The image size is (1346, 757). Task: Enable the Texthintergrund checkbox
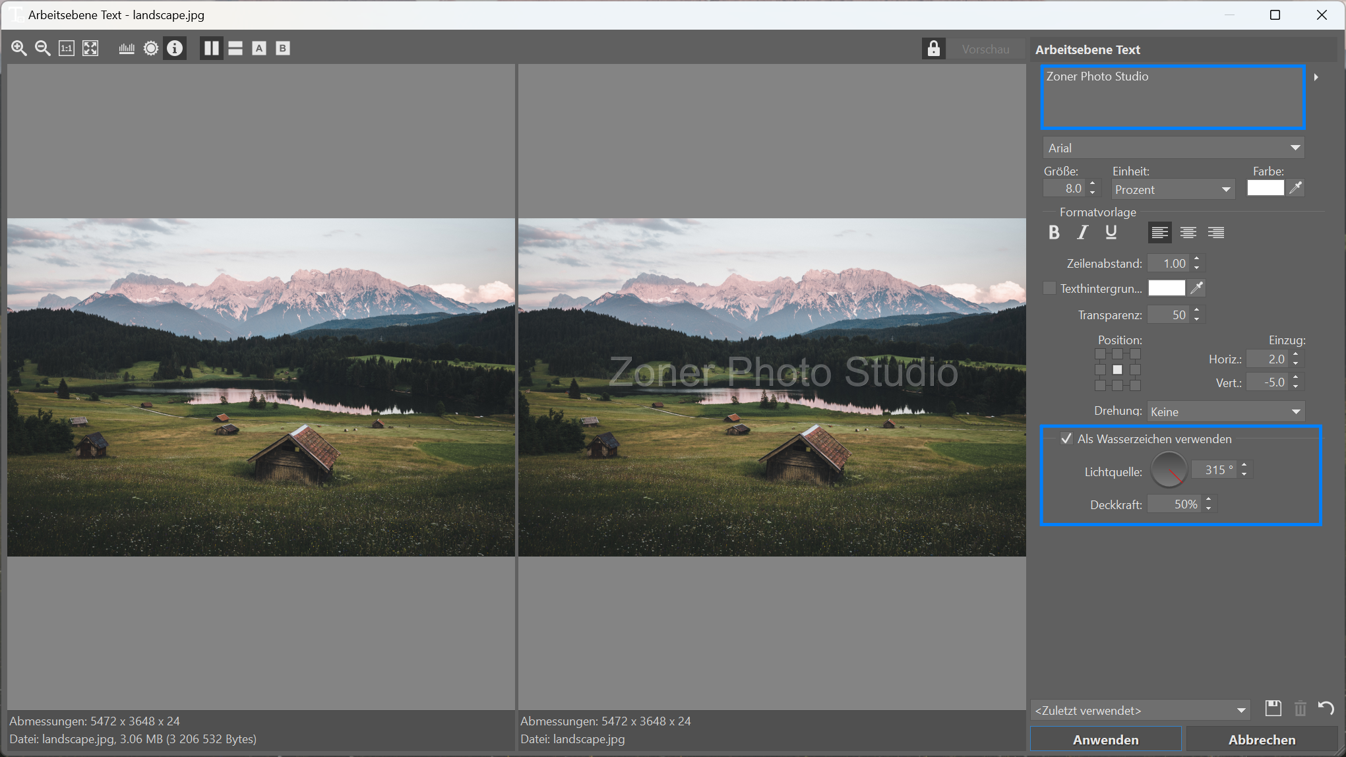[1049, 288]
